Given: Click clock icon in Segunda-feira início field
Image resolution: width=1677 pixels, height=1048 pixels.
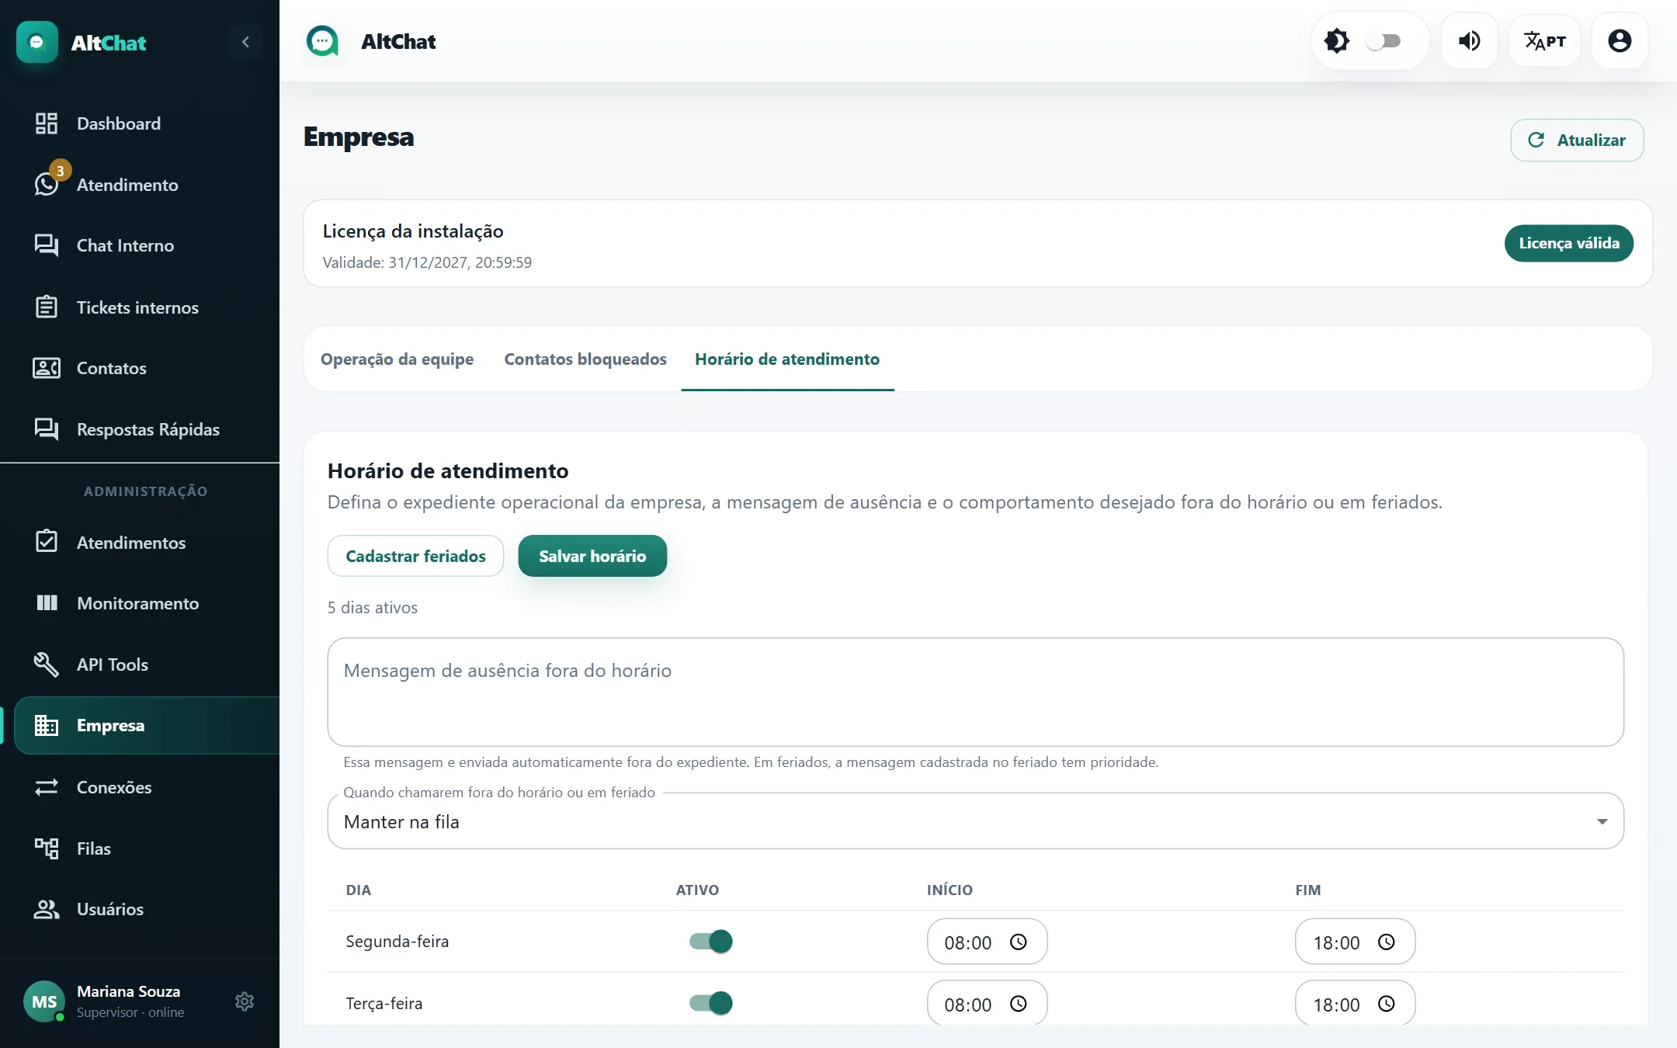Looking at the screenshot, I should pyautogui.click(x=1018, y=942).
